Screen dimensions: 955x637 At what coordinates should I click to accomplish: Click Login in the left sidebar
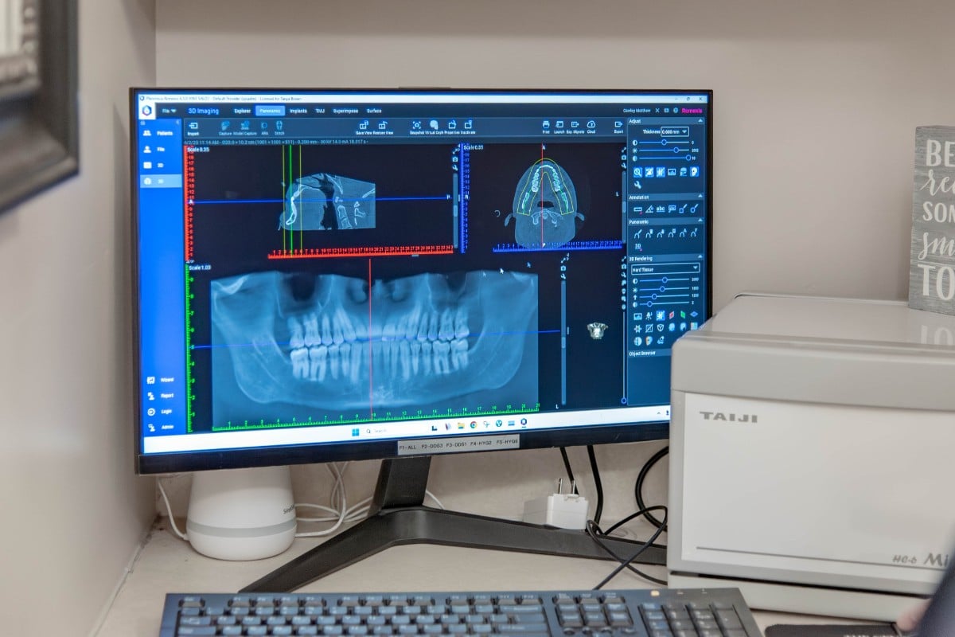pyautogui.click(x=160, y=412)
